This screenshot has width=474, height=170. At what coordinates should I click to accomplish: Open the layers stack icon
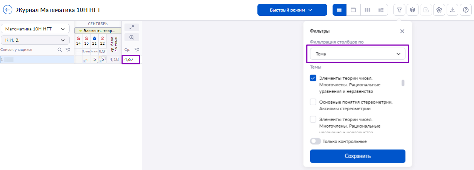click(x=412, y=10)
